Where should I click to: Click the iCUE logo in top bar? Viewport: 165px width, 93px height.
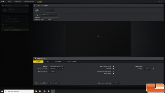[x=3, y=1]
